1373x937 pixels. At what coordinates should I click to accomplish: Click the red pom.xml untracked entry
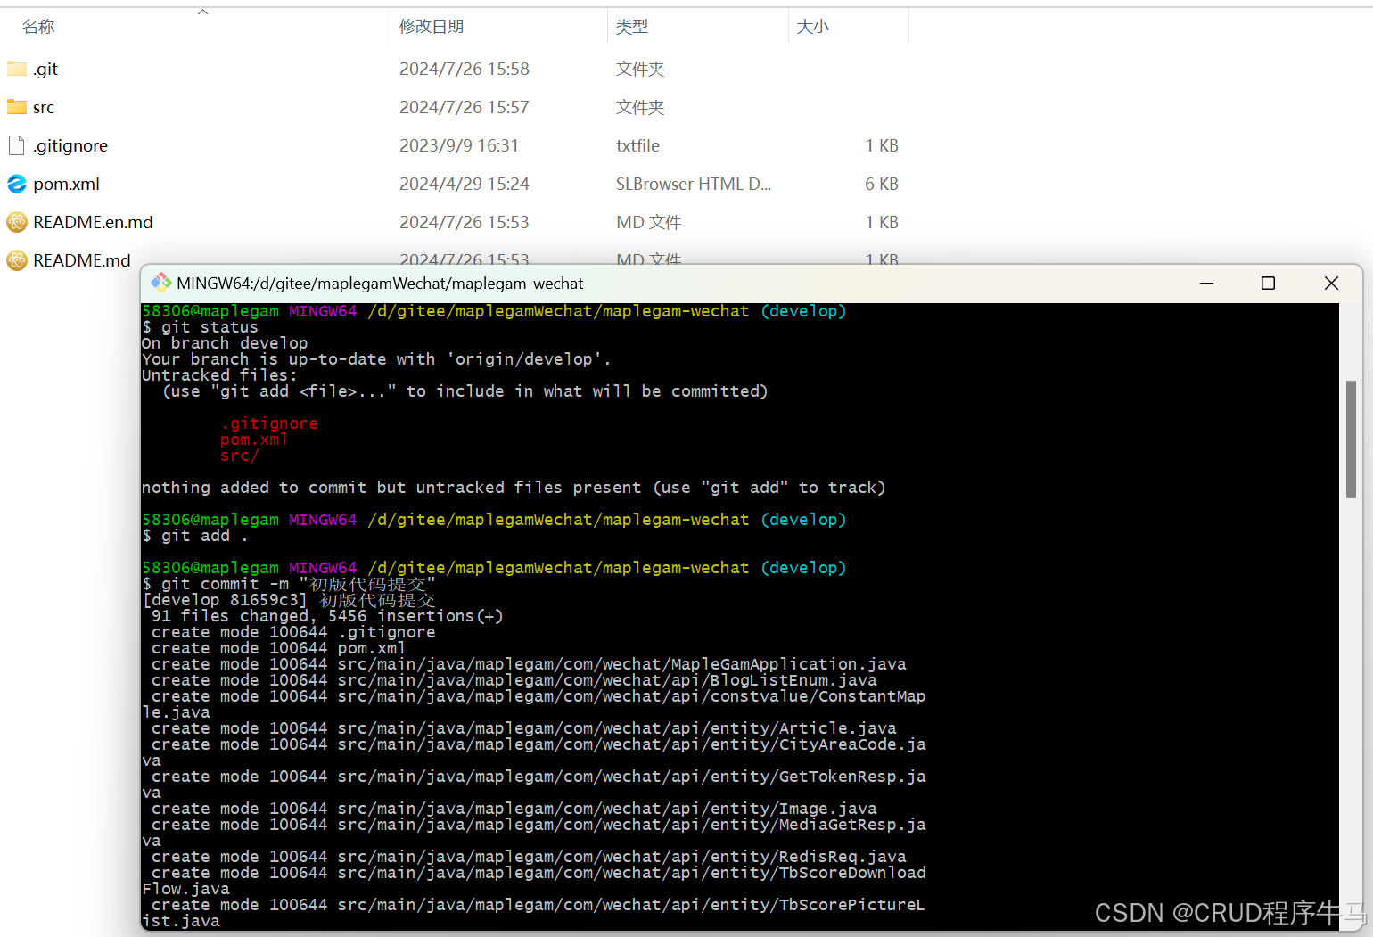coord(254,440)
